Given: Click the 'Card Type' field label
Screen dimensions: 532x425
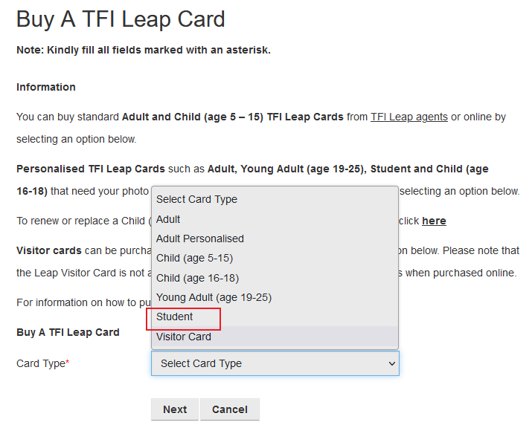Looking at the screenshot, I should pos(39,363).
